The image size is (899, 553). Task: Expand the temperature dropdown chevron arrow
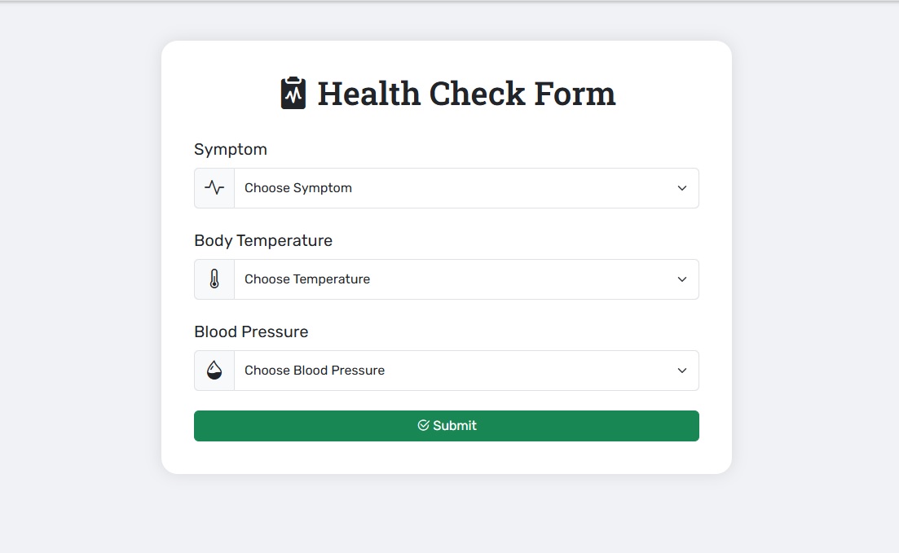pos(681,279)
